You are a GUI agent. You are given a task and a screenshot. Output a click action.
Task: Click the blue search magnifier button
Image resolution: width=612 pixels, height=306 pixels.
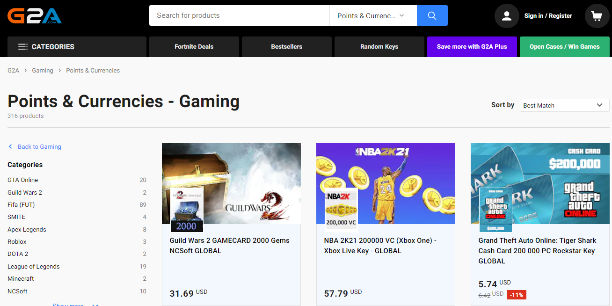[x=432, y=15]
